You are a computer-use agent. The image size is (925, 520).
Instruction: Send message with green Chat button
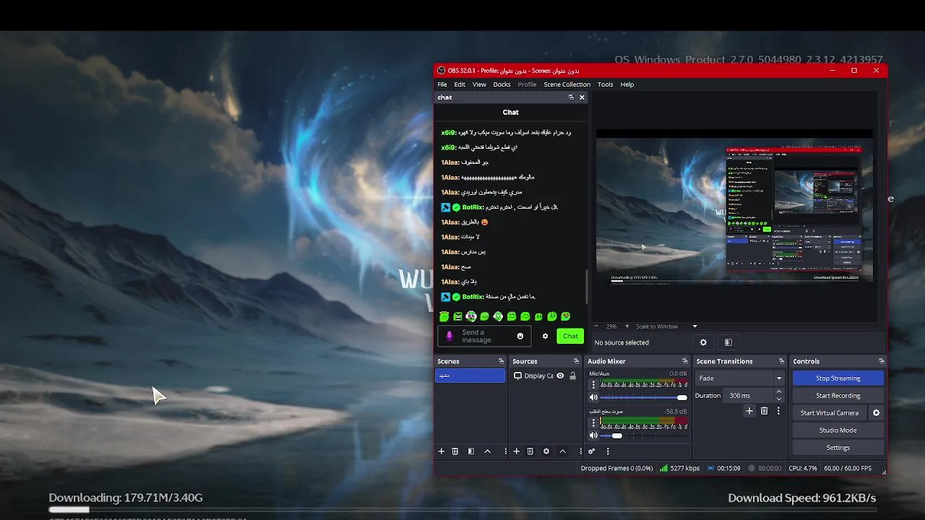tap(570, 336)
